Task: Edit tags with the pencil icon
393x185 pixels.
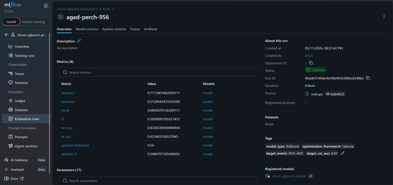Action: [x=343, y=153]
